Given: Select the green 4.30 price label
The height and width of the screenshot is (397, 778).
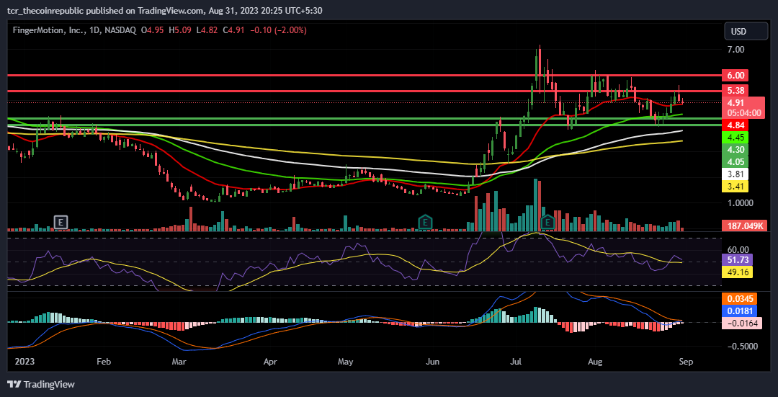Looking at the screenshot, I should tap(735, 149).
